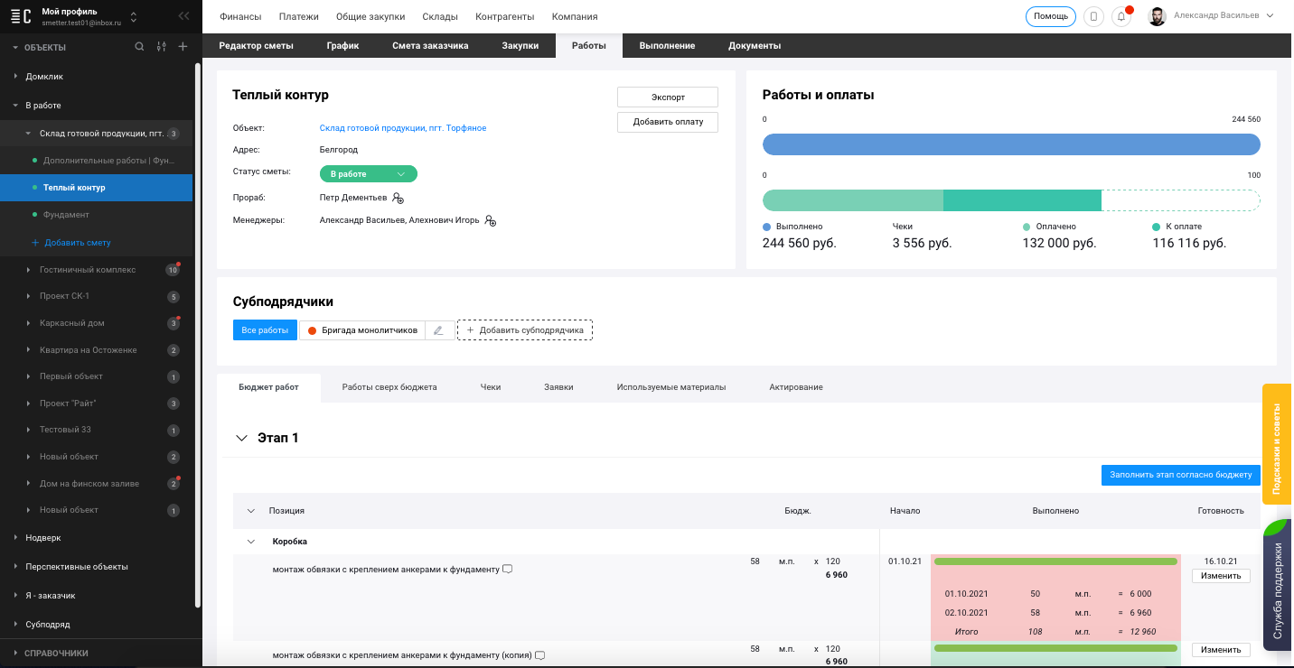Edit Бригада монолитчиков with pencil icon
Image resolution: width=1294 pixels, height=668 pixels.
(x=439, y=330)
